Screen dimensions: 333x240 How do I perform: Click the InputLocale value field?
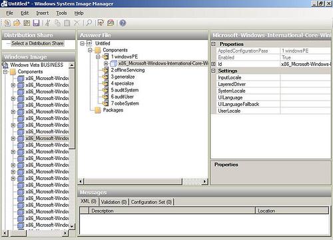(306, 77)
